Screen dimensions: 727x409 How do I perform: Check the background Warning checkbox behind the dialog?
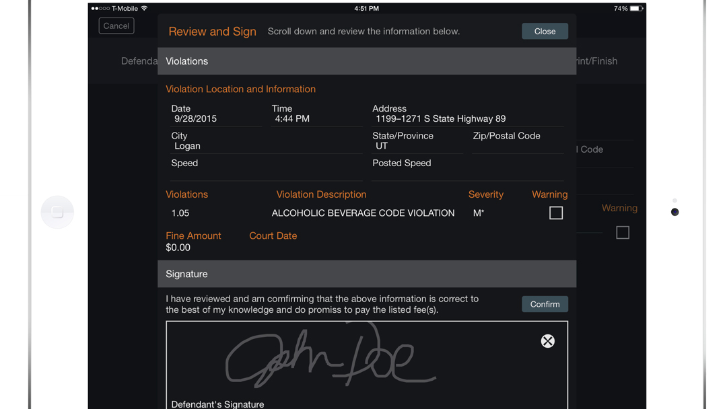tap(622, 232)
